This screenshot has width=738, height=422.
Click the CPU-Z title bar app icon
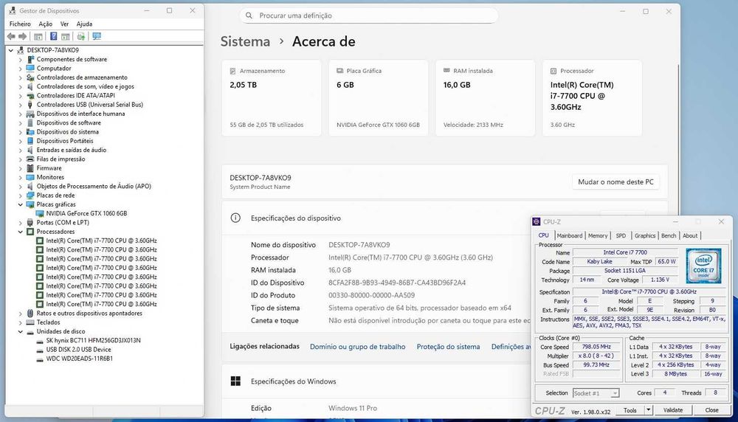537,221
